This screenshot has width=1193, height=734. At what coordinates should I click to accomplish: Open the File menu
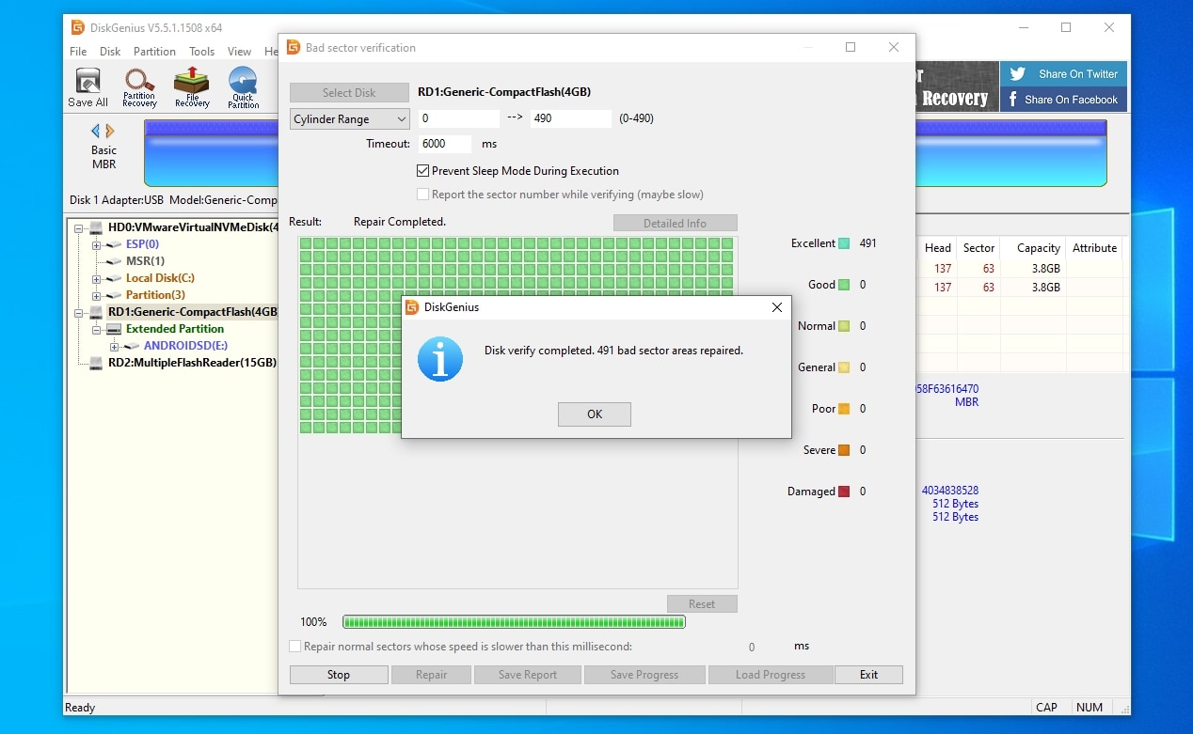[78, 52]
